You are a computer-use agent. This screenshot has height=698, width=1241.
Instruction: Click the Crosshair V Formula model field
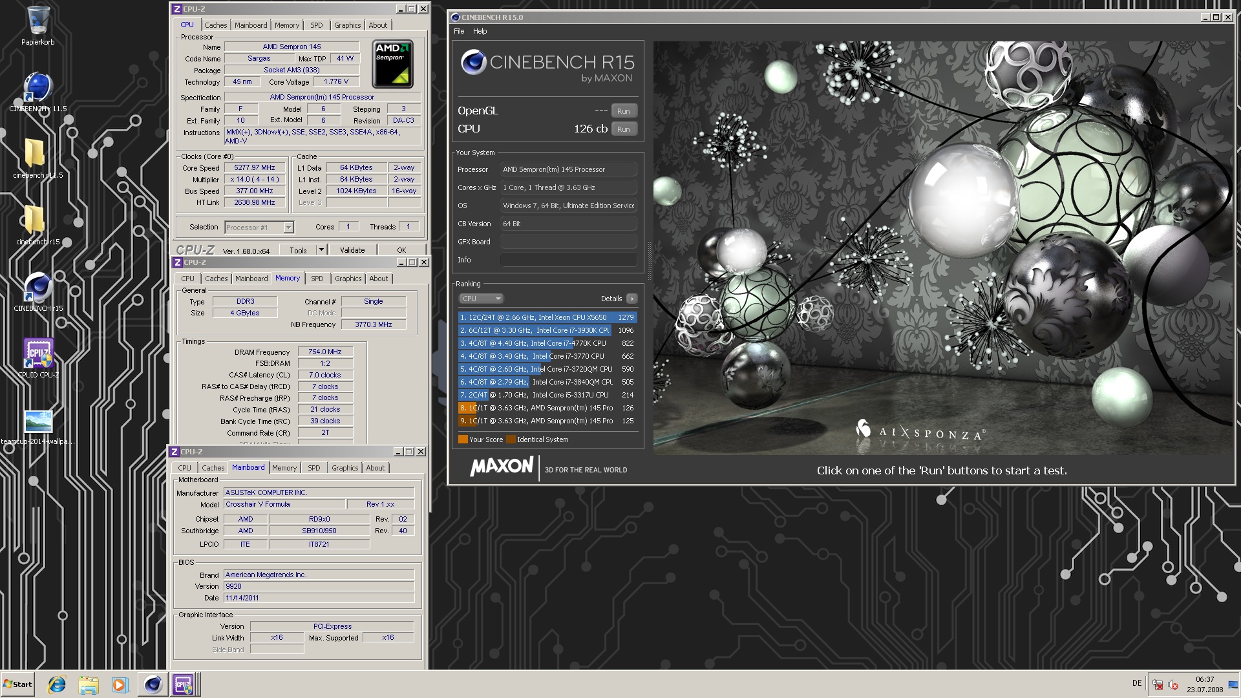pyautogui.click(x=284, y=504)
